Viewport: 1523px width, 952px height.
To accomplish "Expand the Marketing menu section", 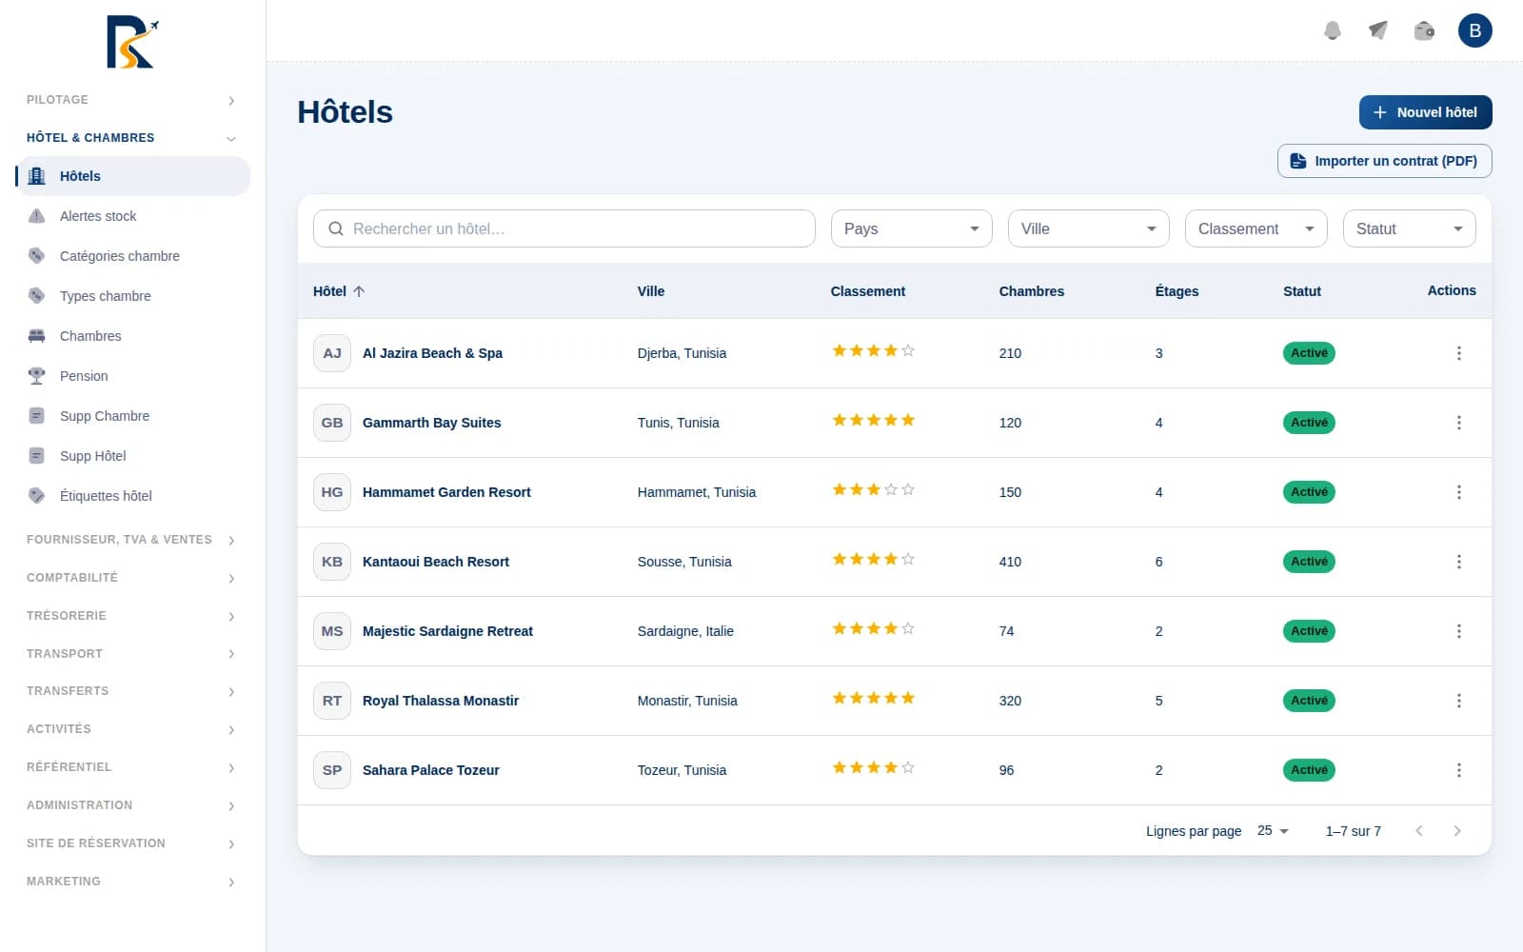I will pyautogui.click(x=133, y=882).
